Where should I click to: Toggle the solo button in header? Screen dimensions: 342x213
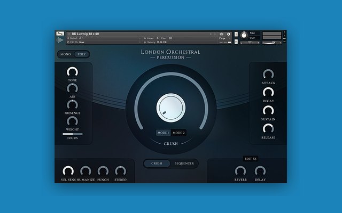236,34
